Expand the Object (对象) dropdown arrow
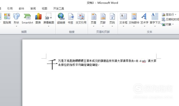The height and width of the screenshot is (106, 179). pos(173,24)
